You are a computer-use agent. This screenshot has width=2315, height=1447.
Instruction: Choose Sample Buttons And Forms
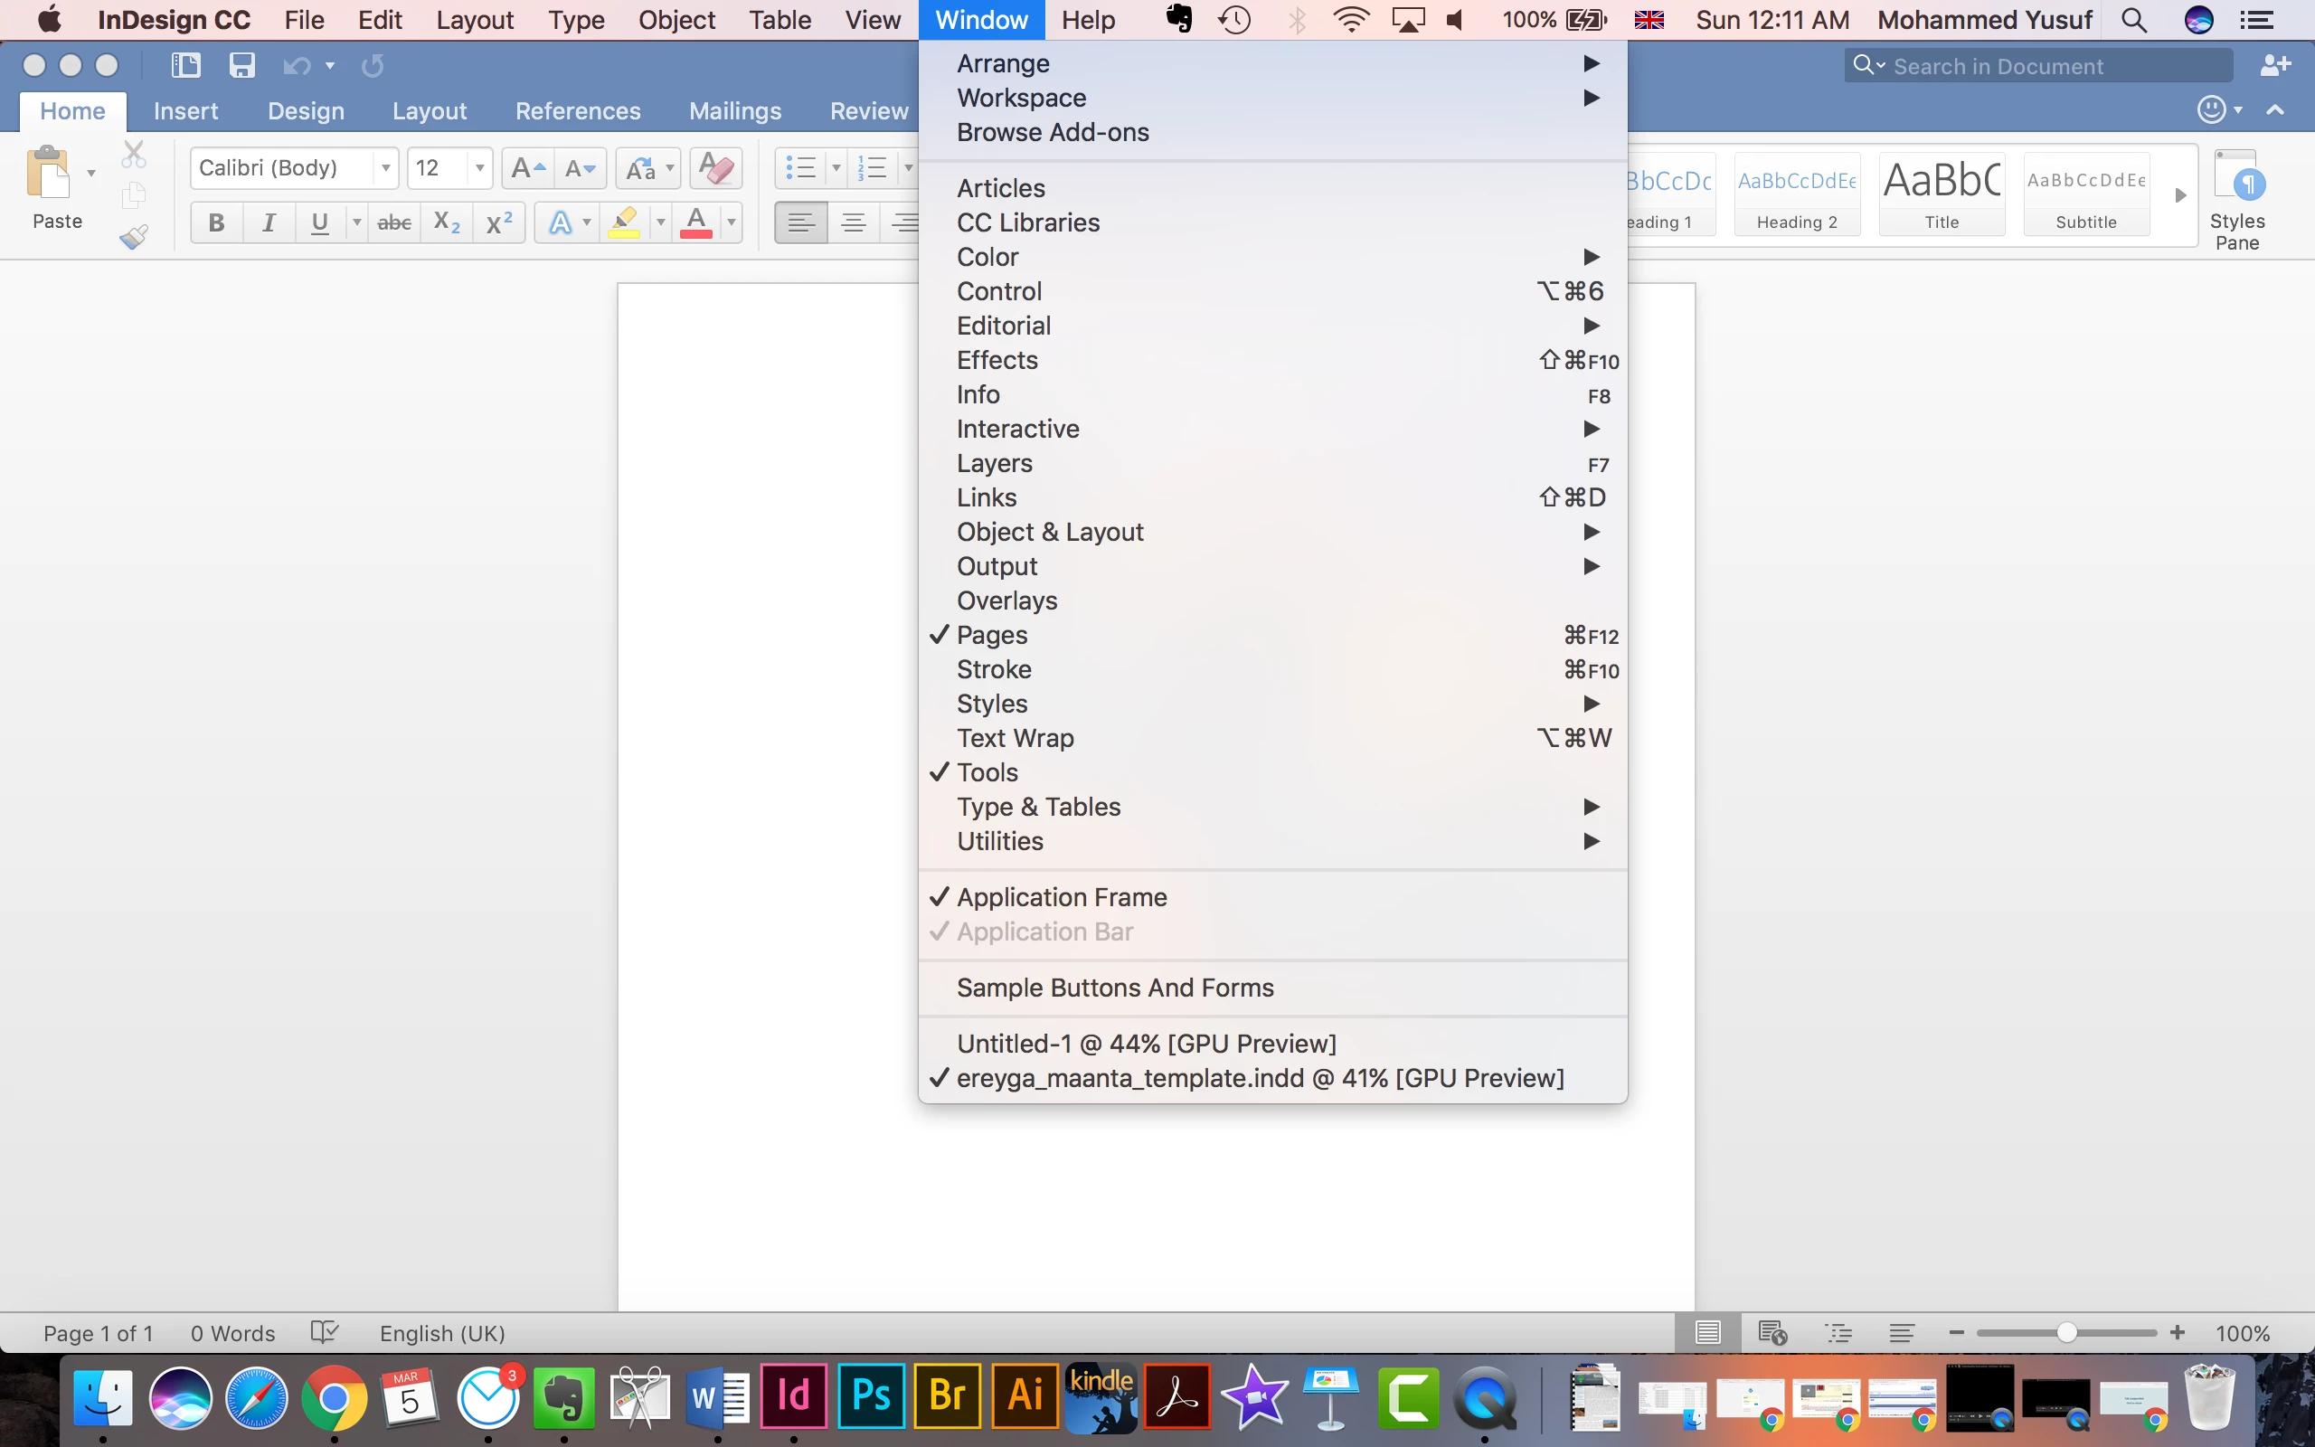click(1115, 988)
